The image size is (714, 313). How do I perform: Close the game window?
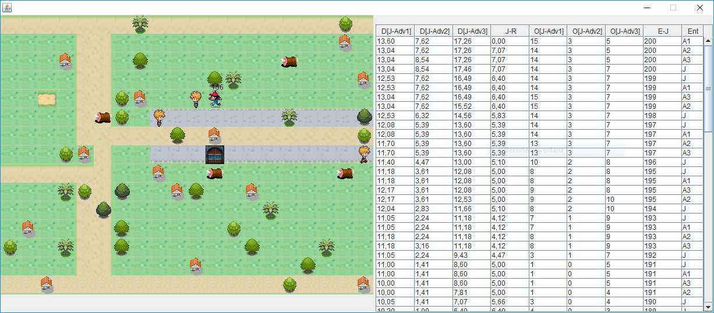click(x=699, y=8)
